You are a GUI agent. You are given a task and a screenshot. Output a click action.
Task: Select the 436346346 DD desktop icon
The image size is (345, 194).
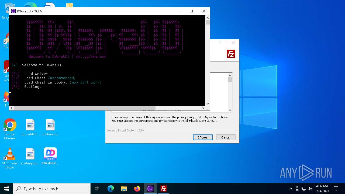pos(50,157)
